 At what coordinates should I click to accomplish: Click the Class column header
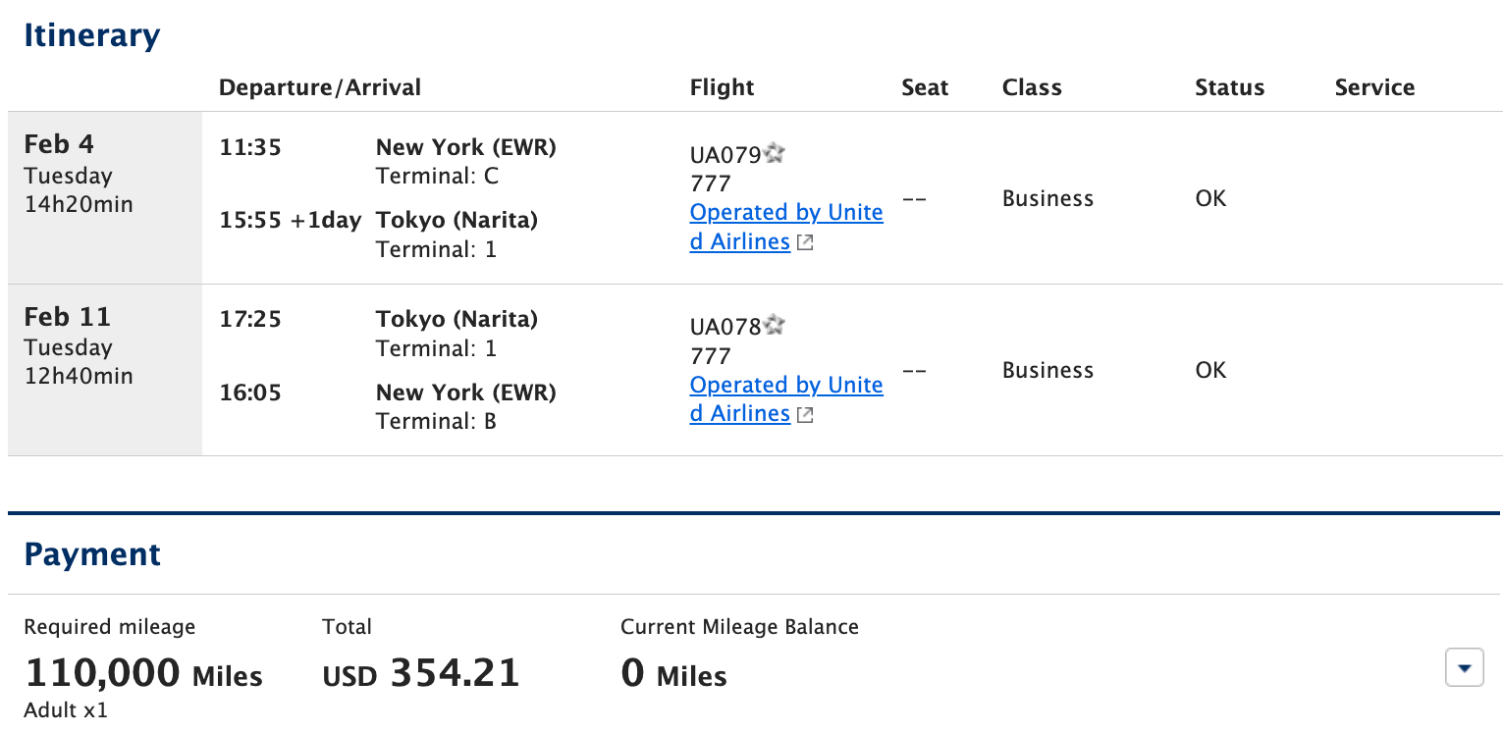click(1032, 87)
